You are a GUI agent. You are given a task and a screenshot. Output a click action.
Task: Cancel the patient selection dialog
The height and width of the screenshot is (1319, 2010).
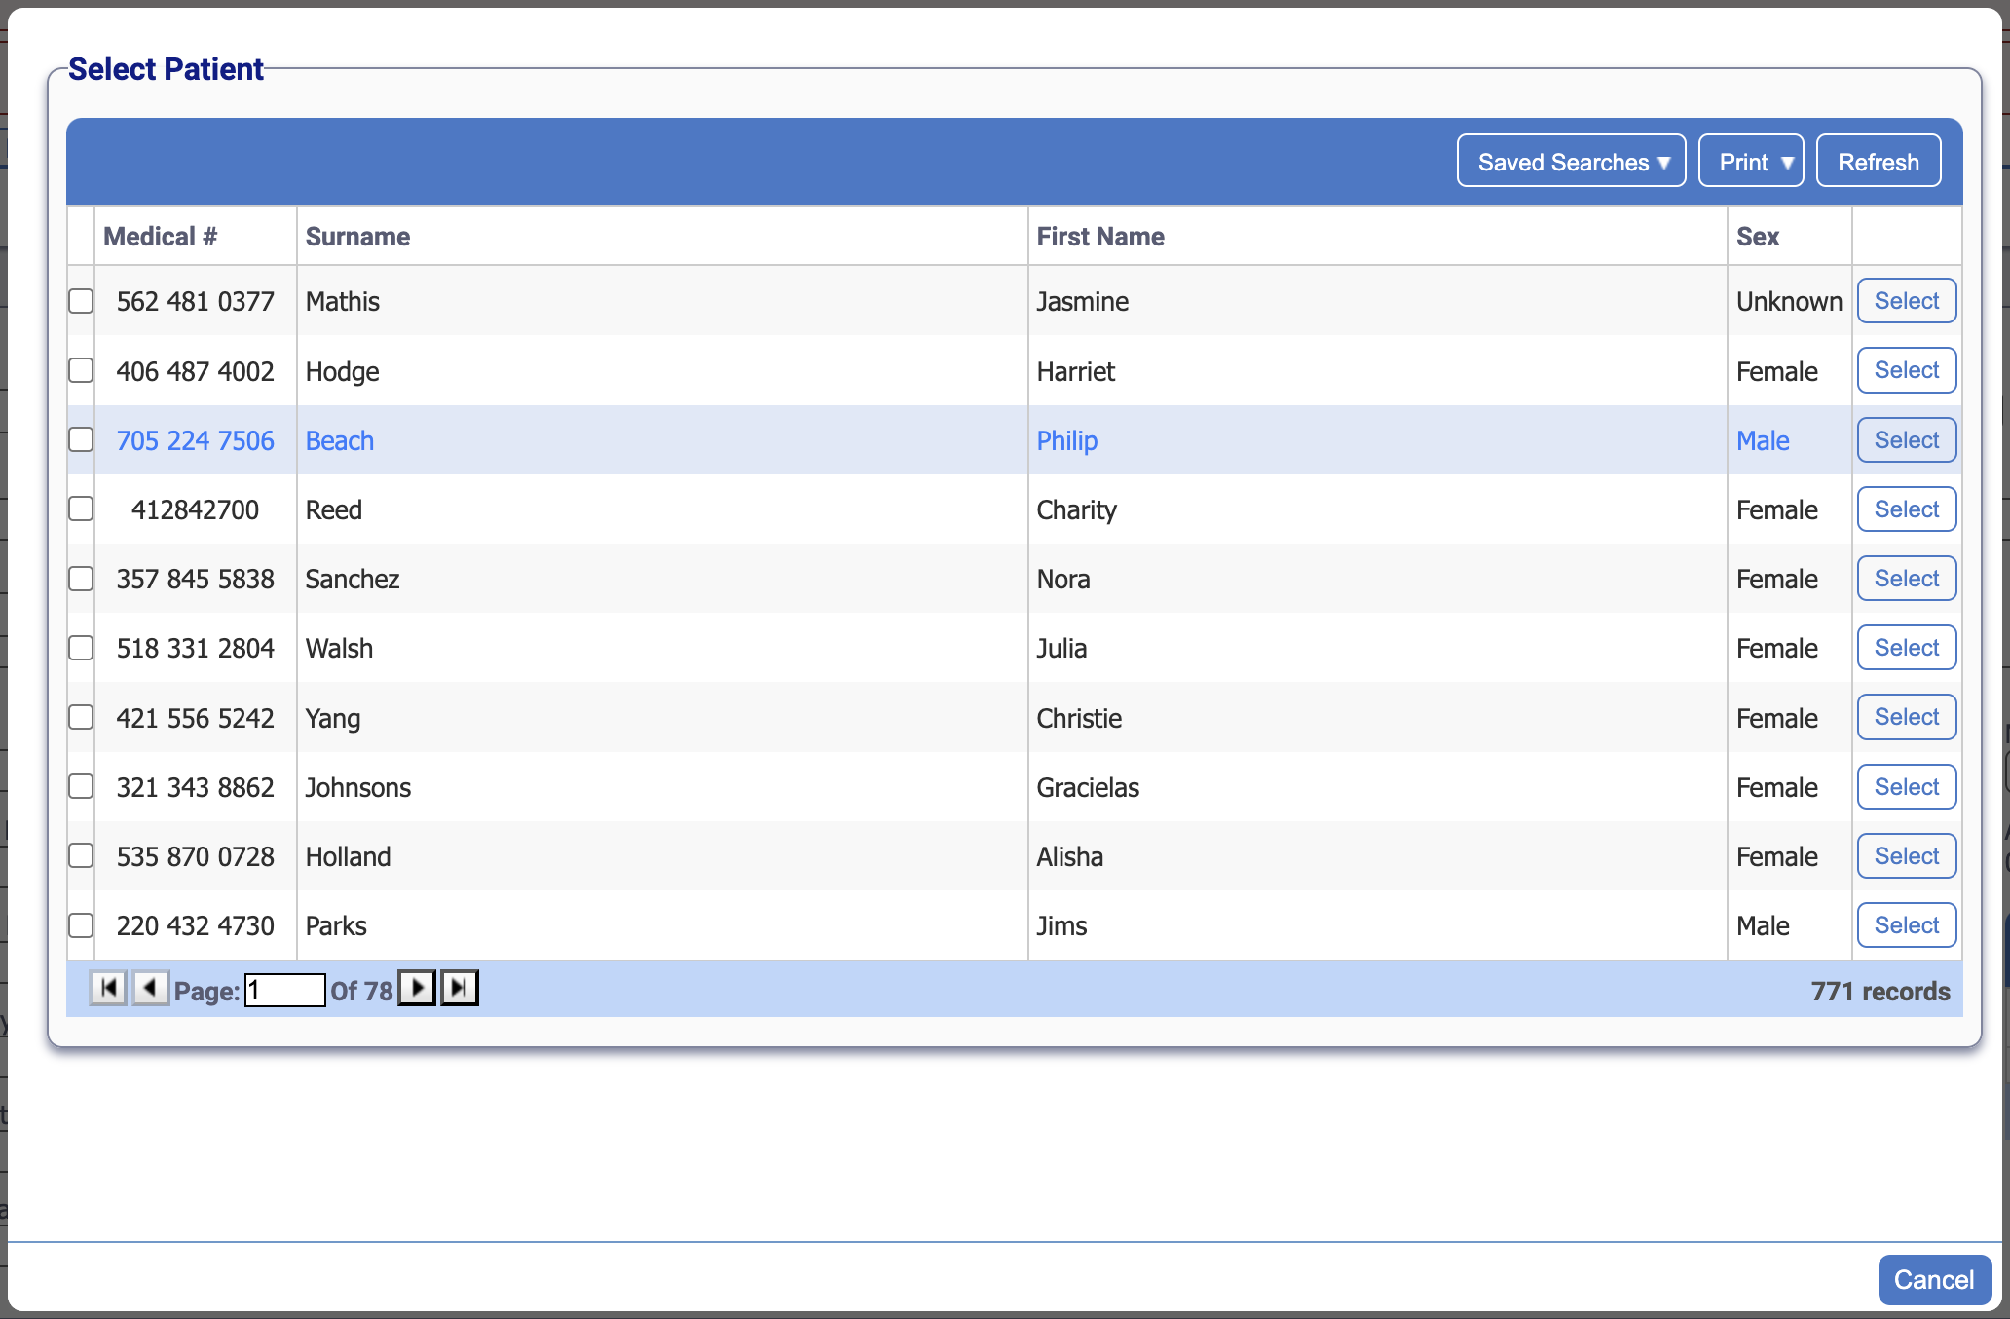pyautogui.click(x=1933, y=1279)
